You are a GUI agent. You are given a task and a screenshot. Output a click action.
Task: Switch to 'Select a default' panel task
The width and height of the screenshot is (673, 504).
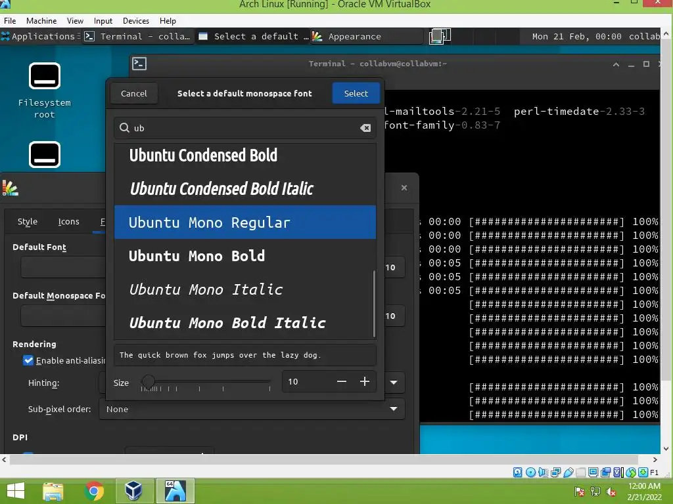pyautogui.click(x=253, y=36)
